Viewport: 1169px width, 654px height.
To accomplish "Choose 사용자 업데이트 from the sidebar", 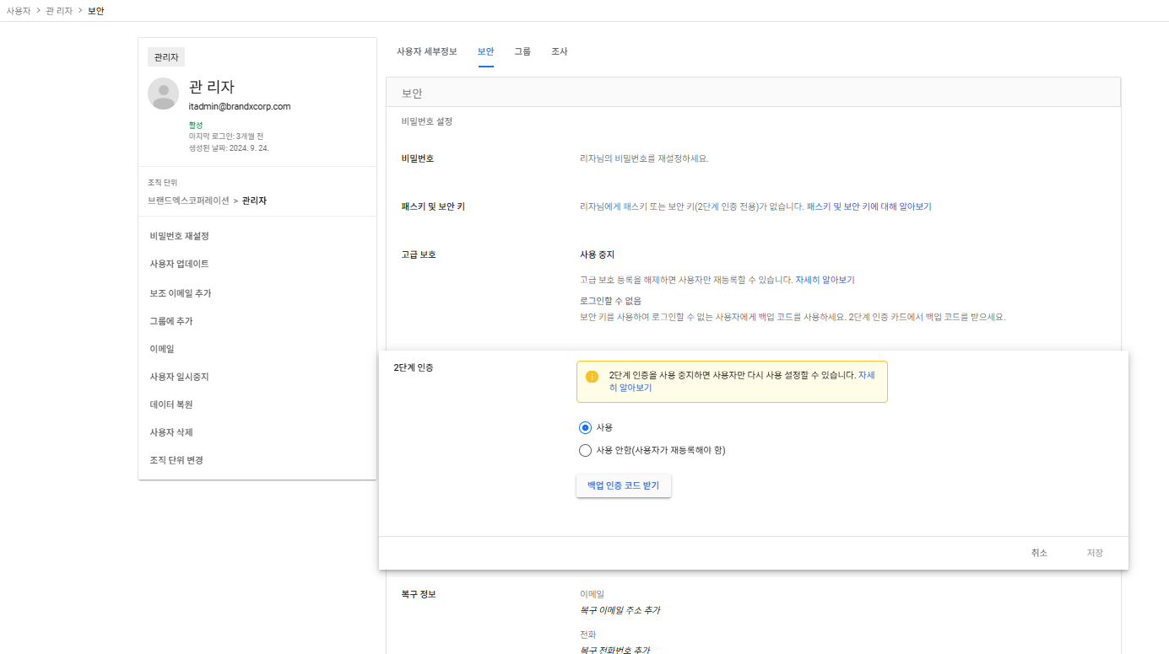I will 179,264.
